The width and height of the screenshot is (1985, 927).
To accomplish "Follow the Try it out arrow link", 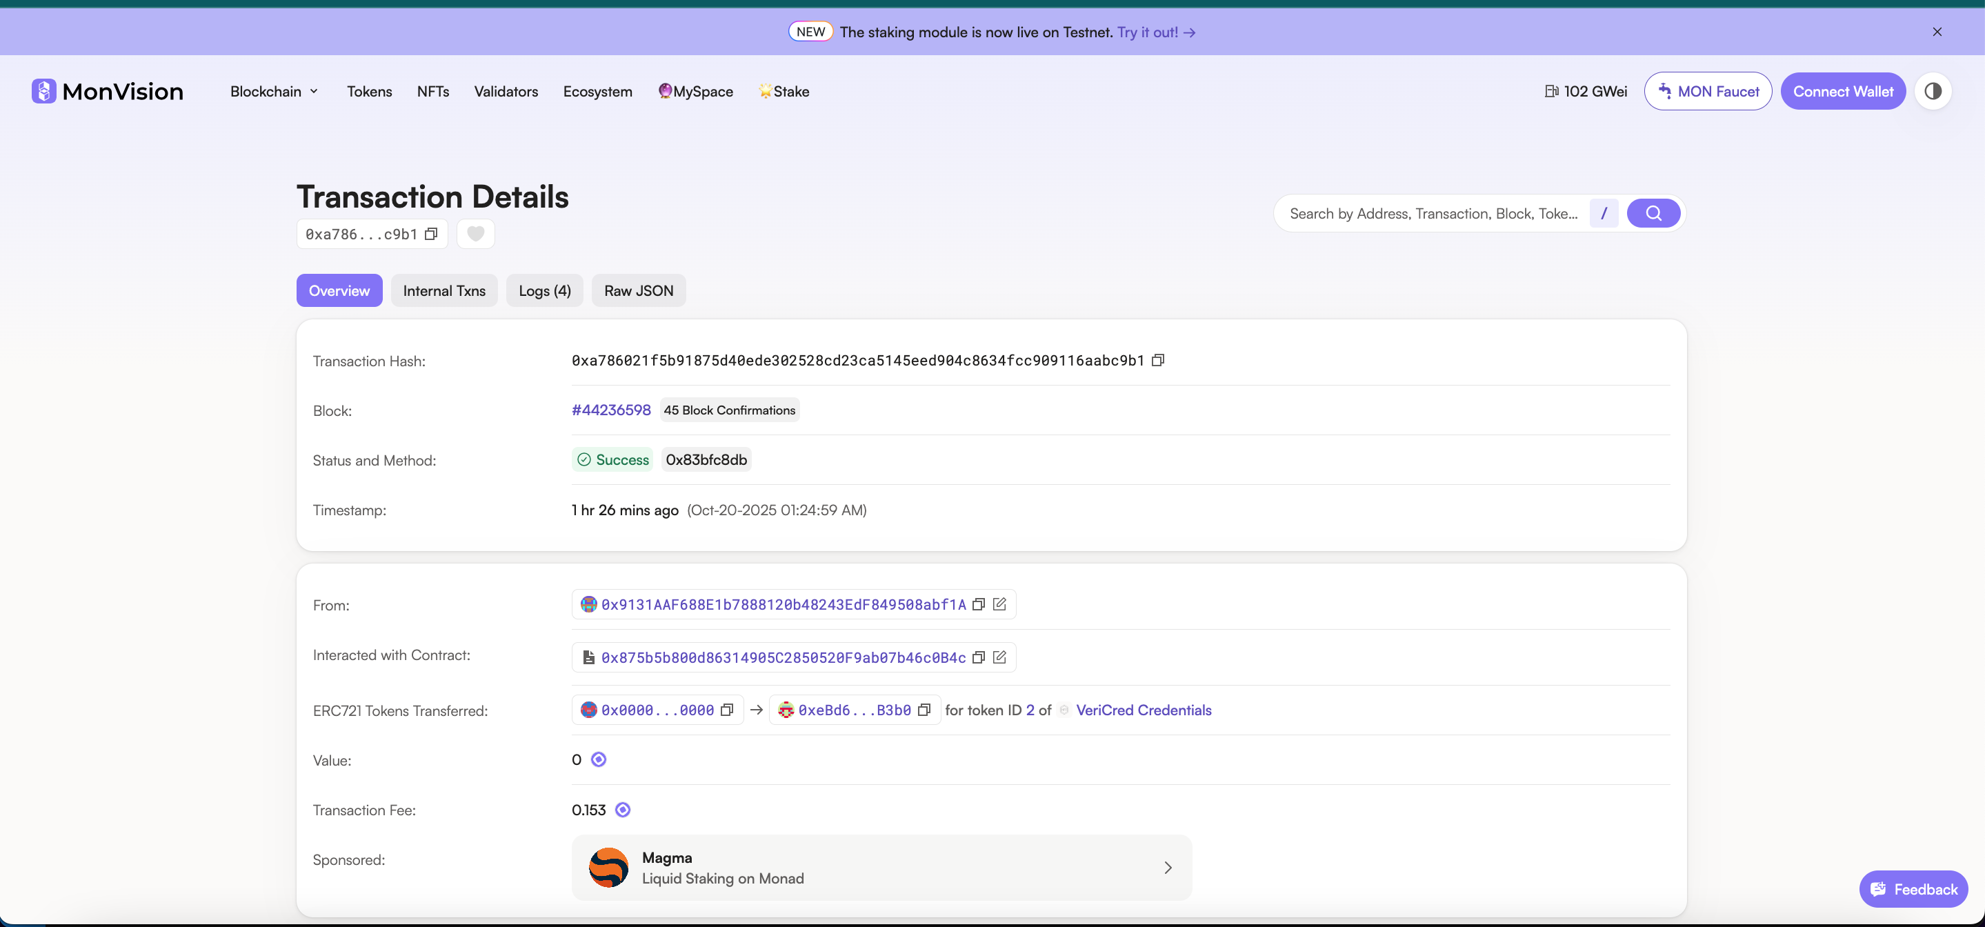I will click(x=1156, y=32).
